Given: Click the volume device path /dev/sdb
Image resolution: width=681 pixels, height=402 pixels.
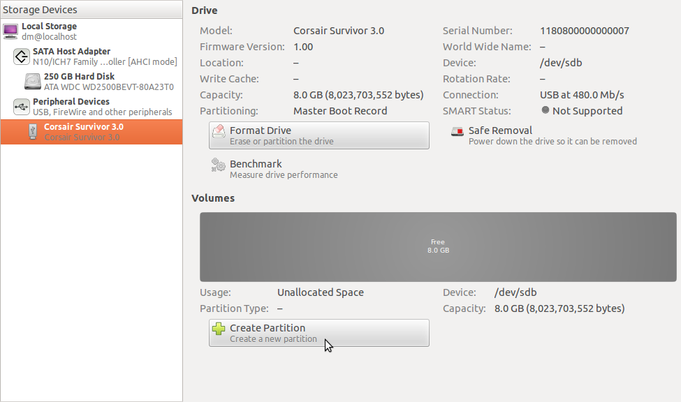Looking at the screenshot, I should 515,292.
